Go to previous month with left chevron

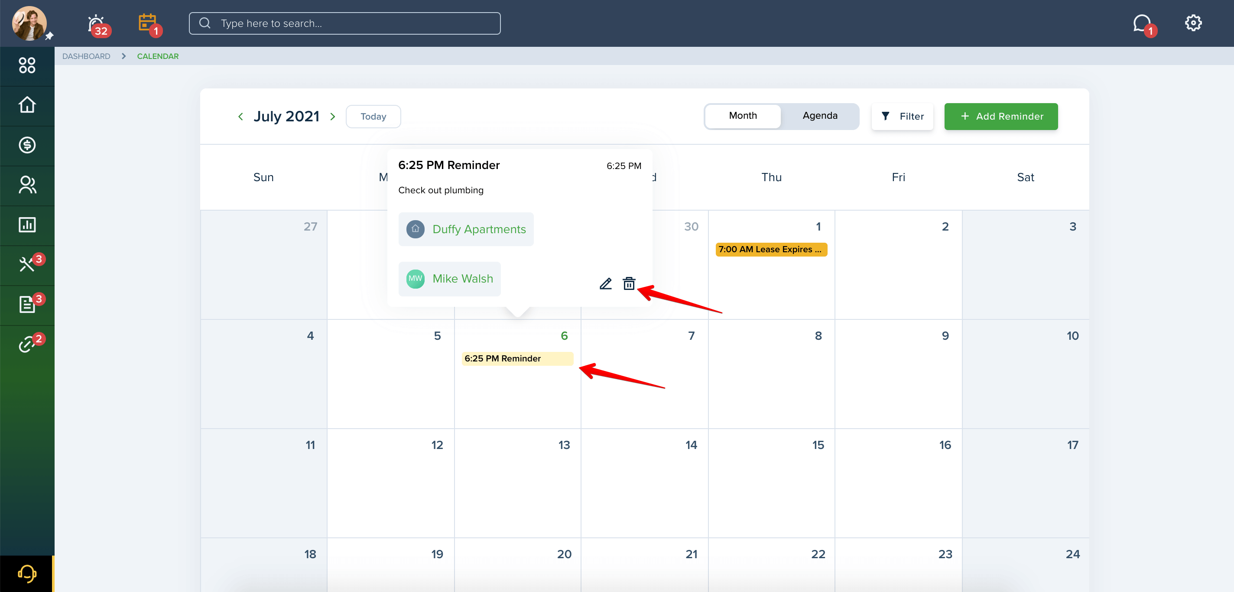click(x=240, y=117)
